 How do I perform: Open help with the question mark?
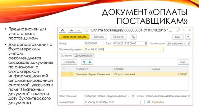[188, 37]
